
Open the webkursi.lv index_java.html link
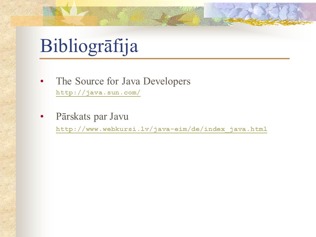point(161,129)
